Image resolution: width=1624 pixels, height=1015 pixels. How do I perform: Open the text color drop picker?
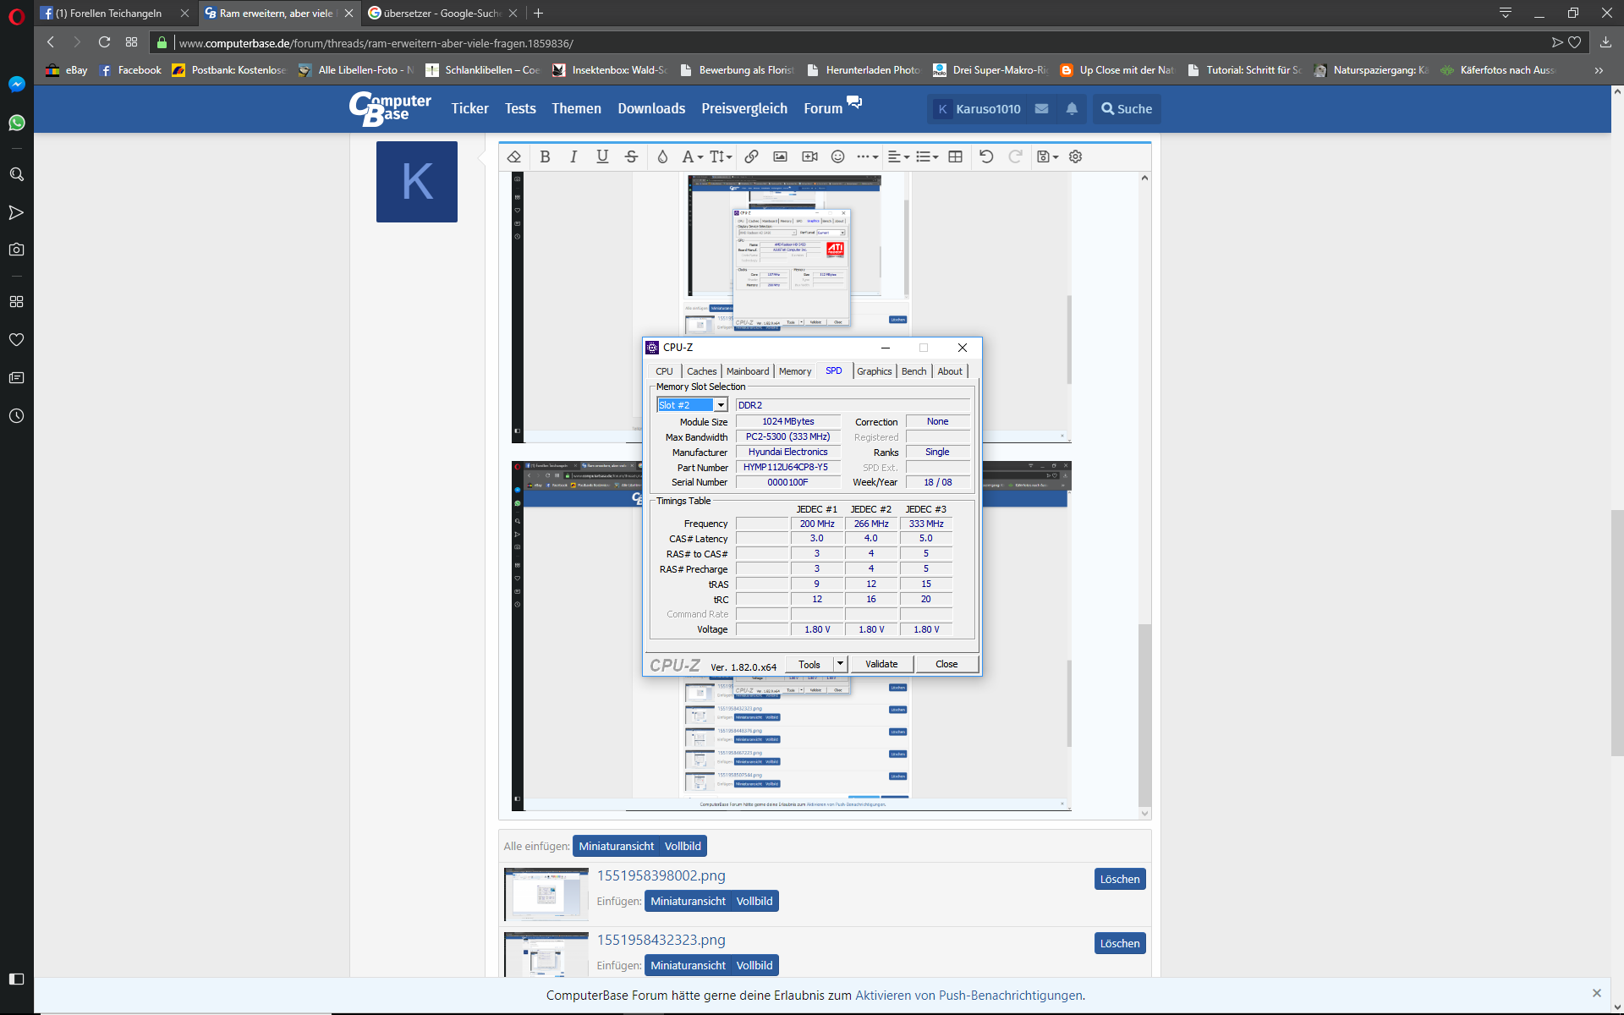[x=662, y=156]
